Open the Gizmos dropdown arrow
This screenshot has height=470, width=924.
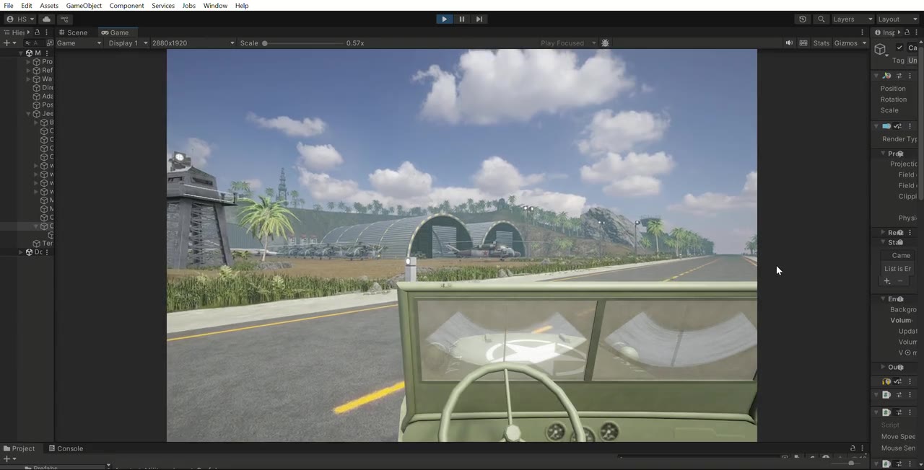pyautogui.click(x=864, y=43)
